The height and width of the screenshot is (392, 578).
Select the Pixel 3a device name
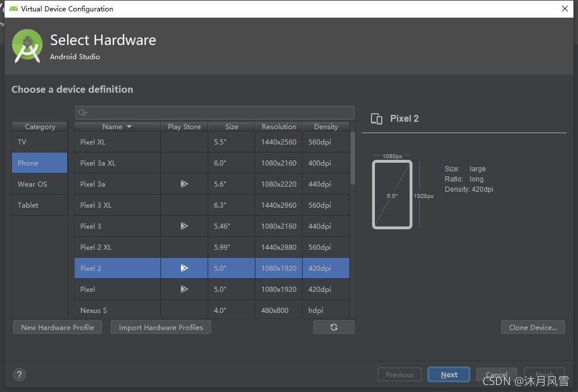point(93,184)
